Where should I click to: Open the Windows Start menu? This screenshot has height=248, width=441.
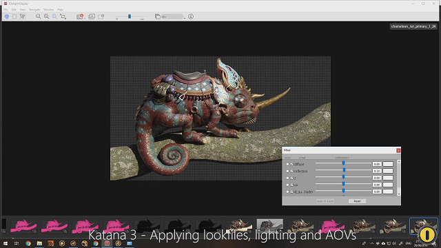click(6, 243)
